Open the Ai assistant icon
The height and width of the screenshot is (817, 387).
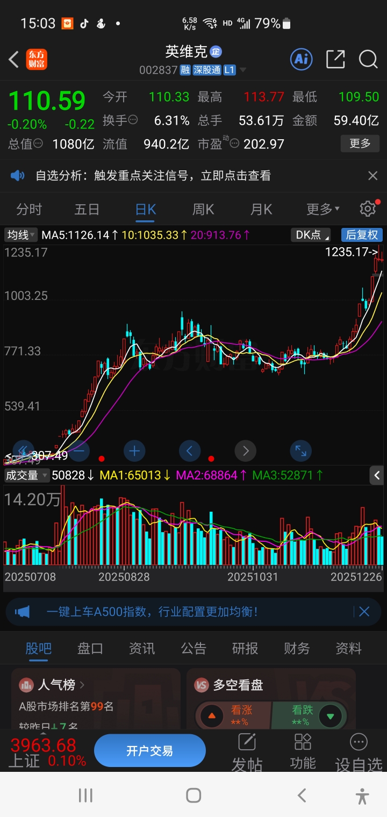pyautogui.click(x=302, y=59)
